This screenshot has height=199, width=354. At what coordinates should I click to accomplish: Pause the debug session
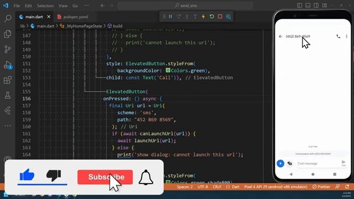point(170,17)
